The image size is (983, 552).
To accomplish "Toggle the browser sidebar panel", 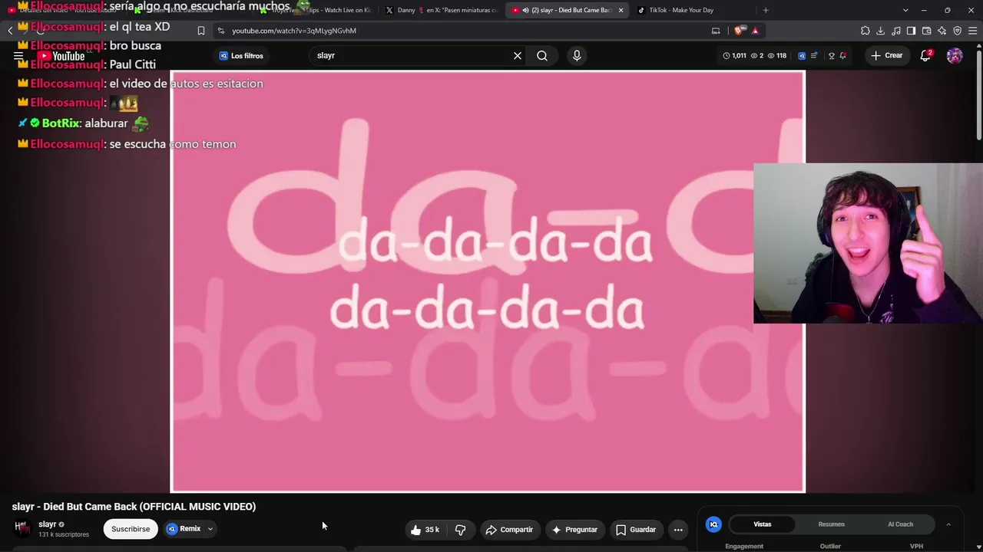I will point(912,31).
